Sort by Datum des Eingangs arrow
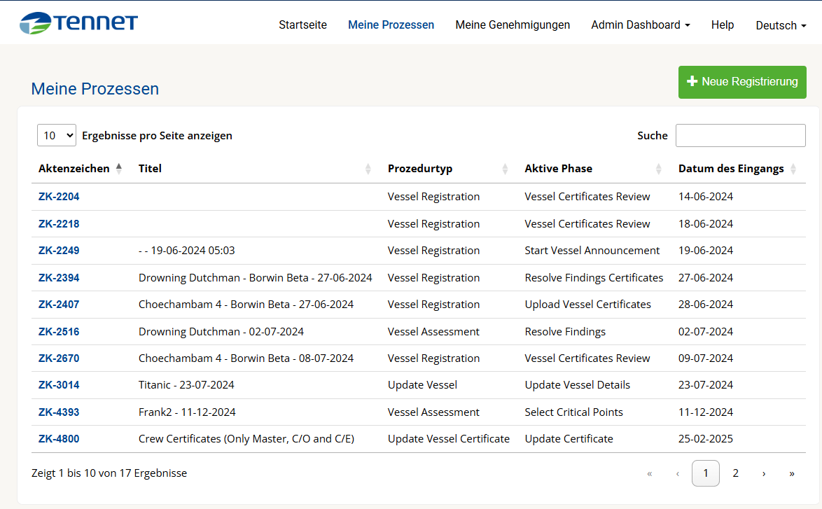The height and width of the screenshot is (509, 822). (793, 169)
